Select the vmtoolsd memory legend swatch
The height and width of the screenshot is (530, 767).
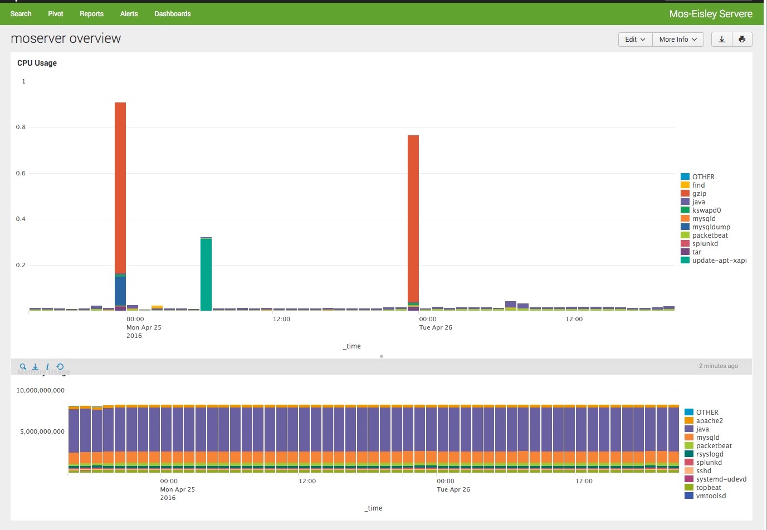tap(689, 496)
